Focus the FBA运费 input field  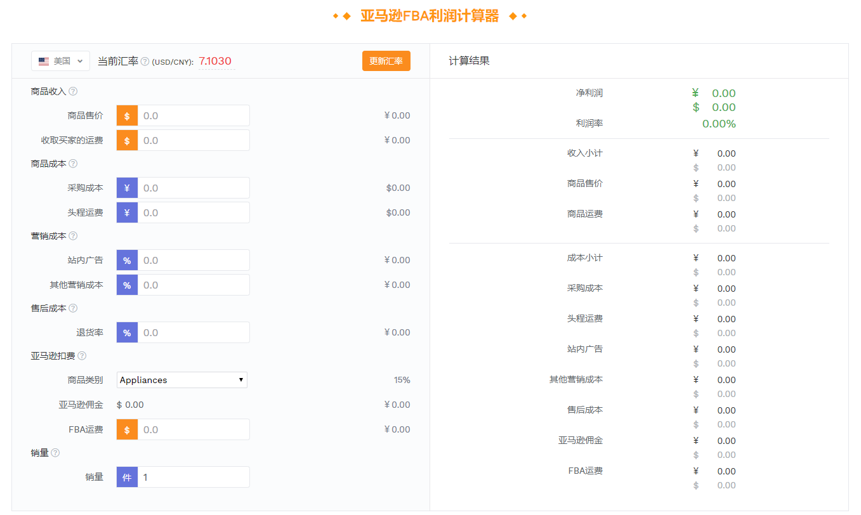(x=194, y=429)
